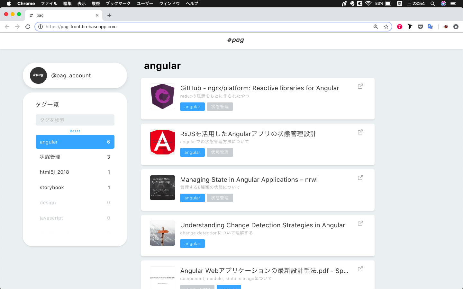Image resolution: width=463 pixels, height=289 pixels.
Task: Click the Japanese input あ indicator
Action: point(400,4)
